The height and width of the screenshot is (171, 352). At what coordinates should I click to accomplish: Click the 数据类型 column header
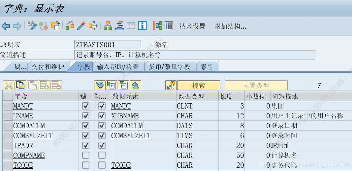(198, 96)
